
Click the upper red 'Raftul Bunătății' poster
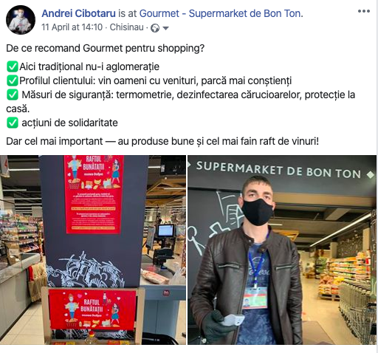[x=94, y=194]
